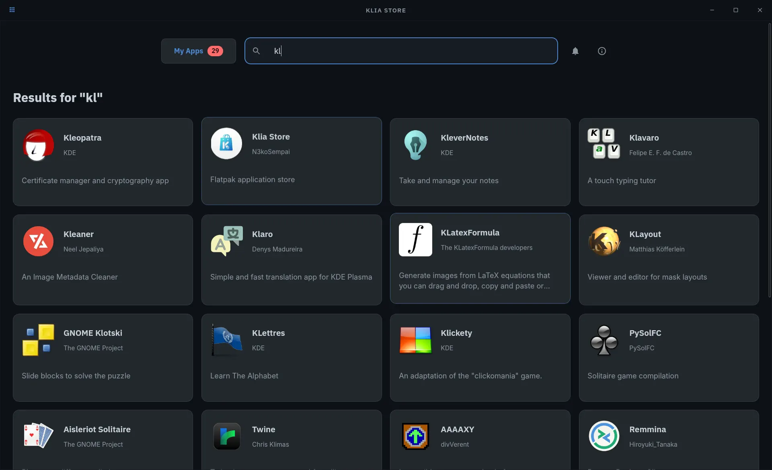Click the KleverNotes lightbulb icon
The height and width of the screenshot is (470, 772).
(x=415, y=145)
